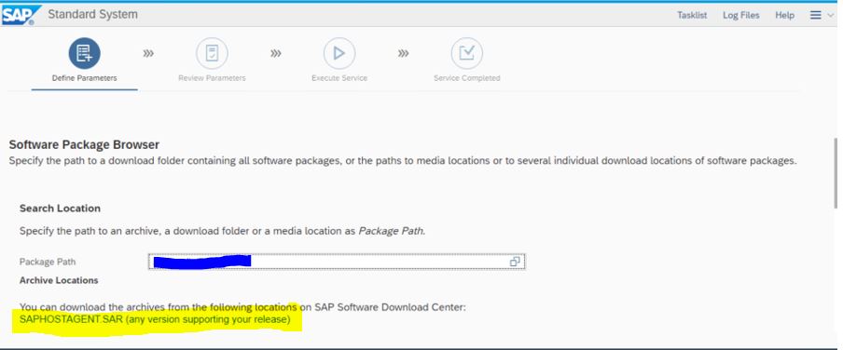Select the Service Completed checkmark icon
Screen dimensions: 843x350
[466, 53]
